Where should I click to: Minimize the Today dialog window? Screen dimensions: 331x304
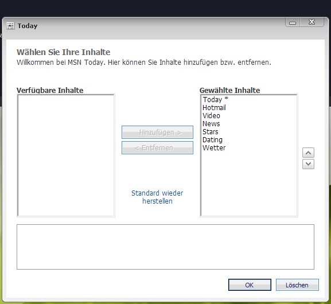coord(293,22)
